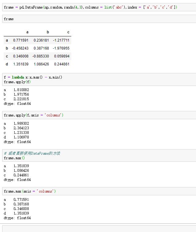Click row index 'd' in the DataFrame table
Viewport: 196px width, 232px height.
pyautogui.click(x=7, y=64)
